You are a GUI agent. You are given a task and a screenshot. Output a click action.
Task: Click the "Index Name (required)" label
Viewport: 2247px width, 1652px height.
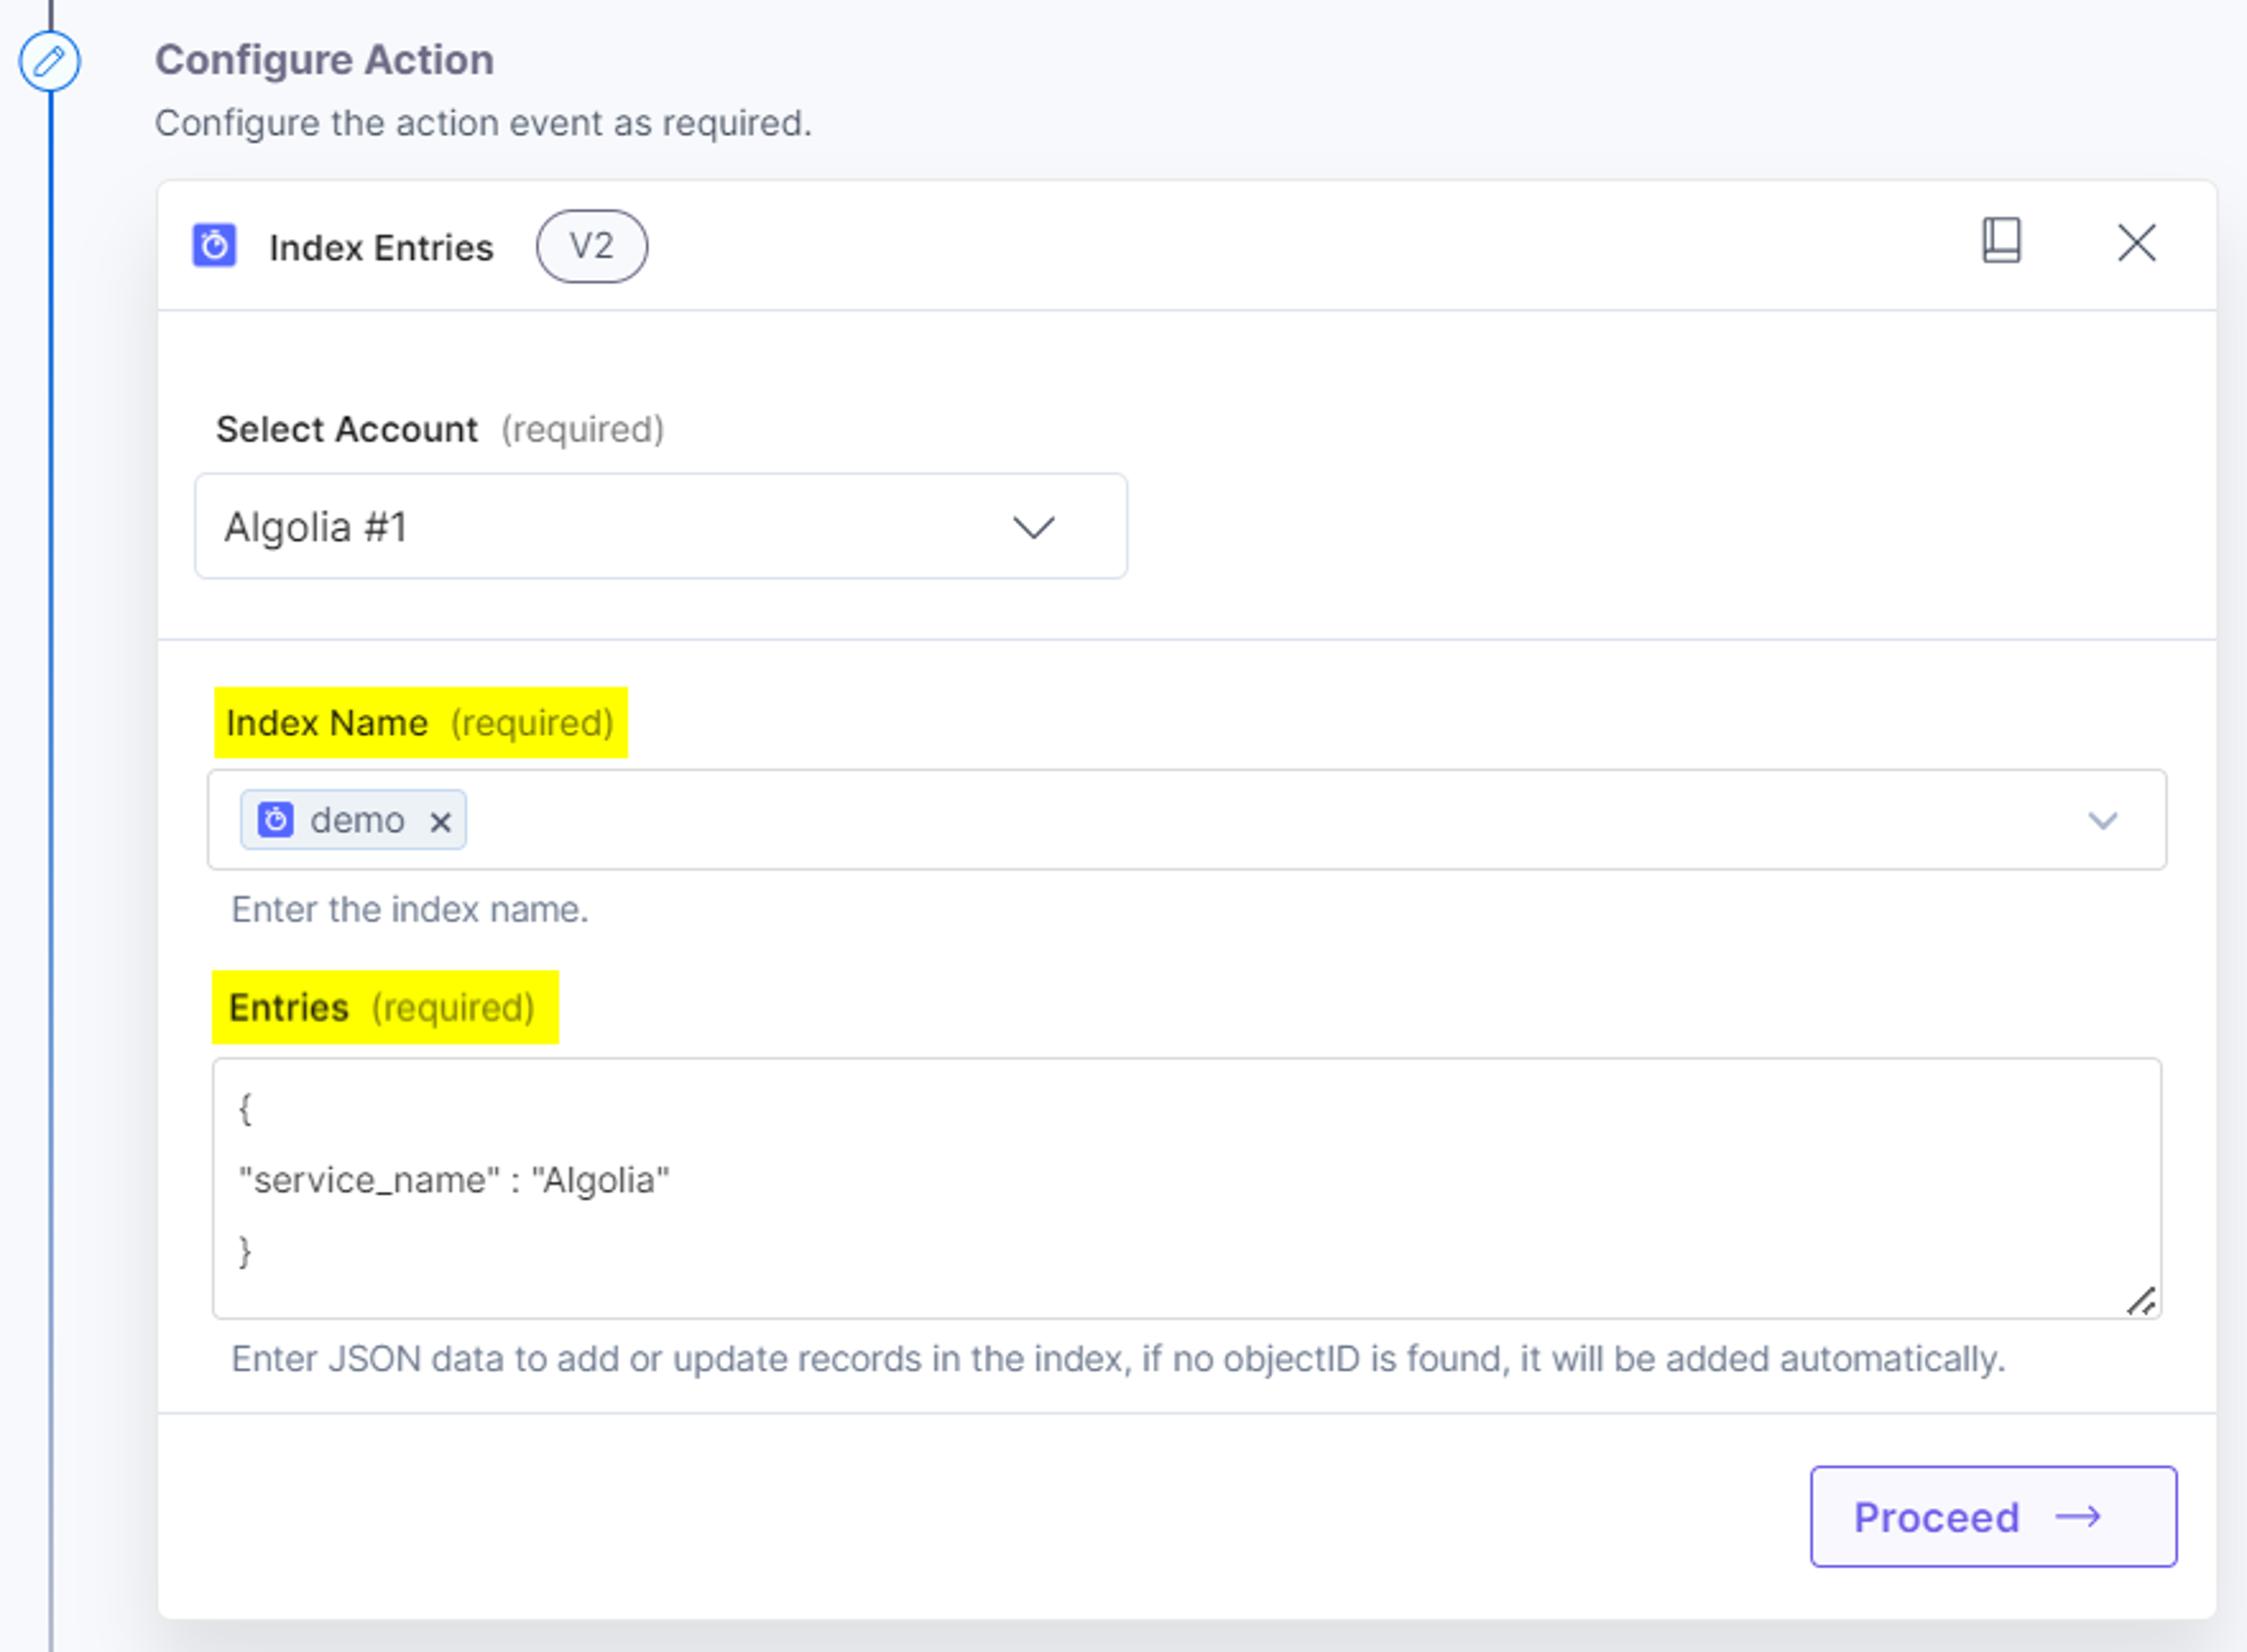coord(420,723)
